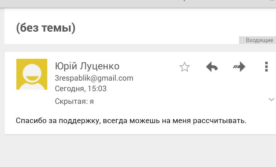Reply using the curved back arrow icon
Screen dimensions: 276x167
click(212, 67)
